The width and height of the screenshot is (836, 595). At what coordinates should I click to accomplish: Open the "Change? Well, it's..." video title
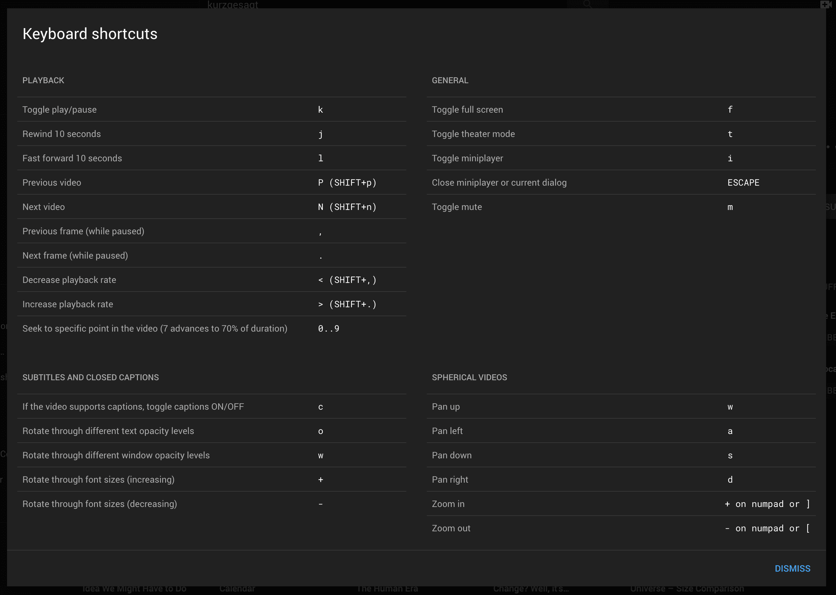530,589
